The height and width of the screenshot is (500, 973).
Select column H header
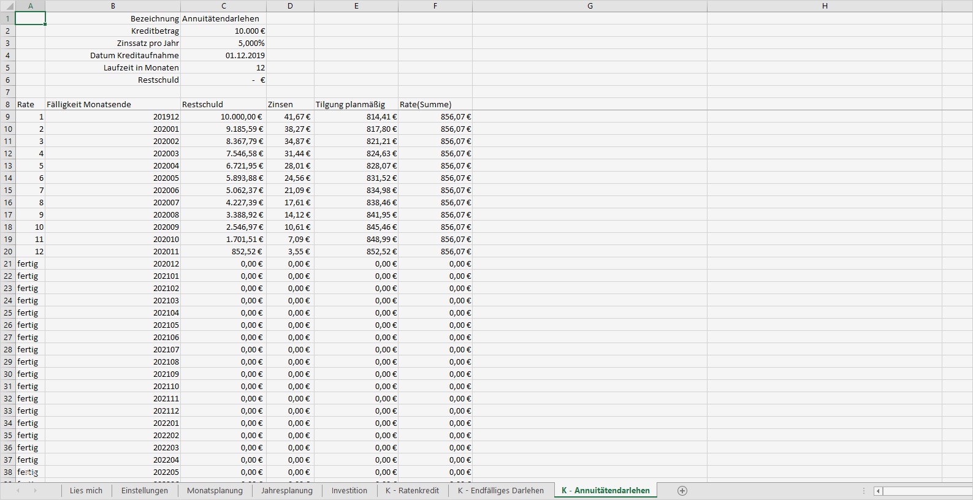825,6
